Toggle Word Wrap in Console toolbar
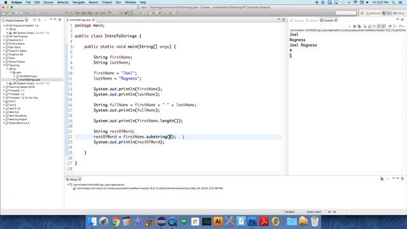407x229 pixels. tap(375, 27)
